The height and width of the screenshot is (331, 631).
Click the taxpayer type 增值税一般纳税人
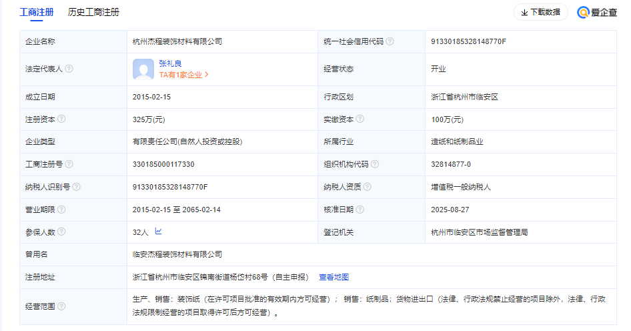click(x=461, y=187)
